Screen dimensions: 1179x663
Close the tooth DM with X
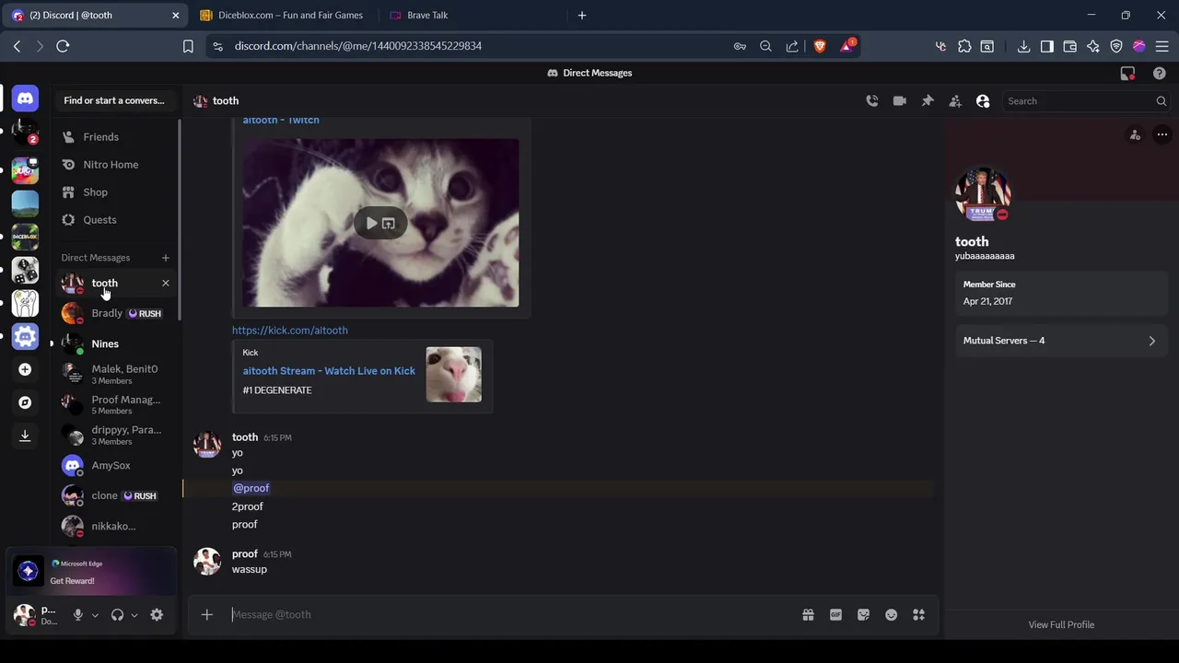click(166, 283)
